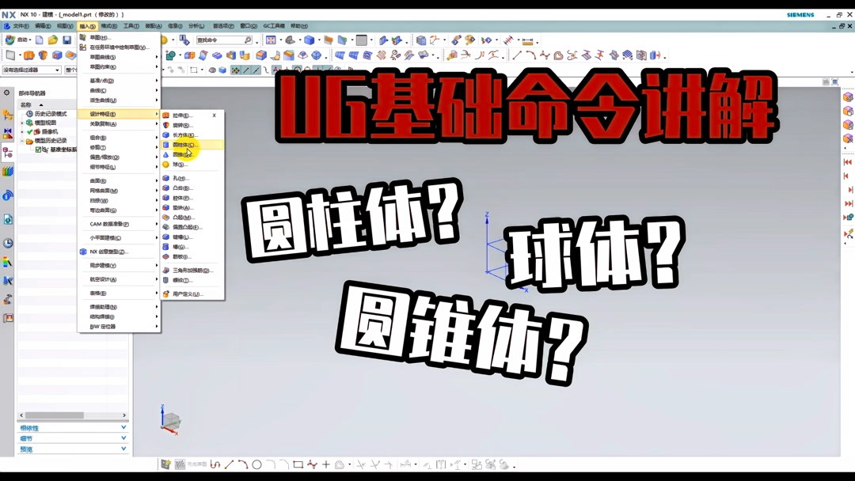The height and width of the screenshot is (481, 855).
Task: Collapse the 模型历史记录 tree node
Action: [23, 140]
